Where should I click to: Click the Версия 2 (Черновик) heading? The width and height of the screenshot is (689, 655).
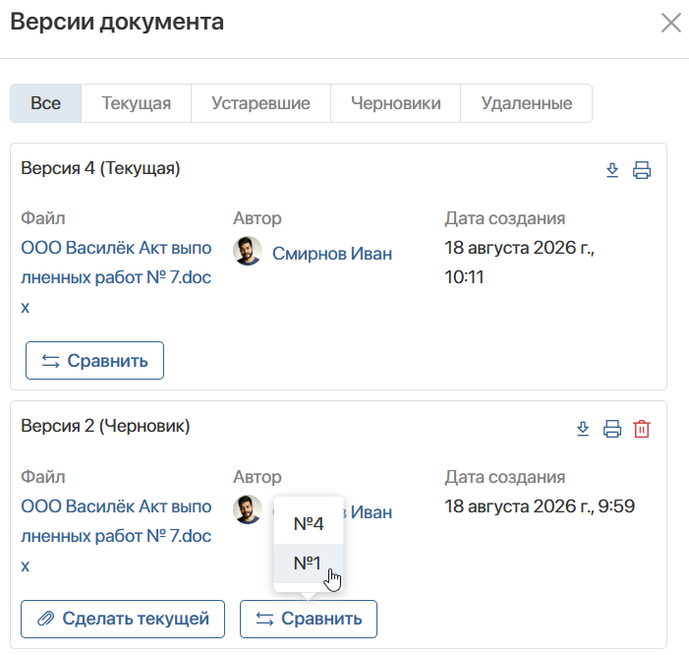click(x=105, y=426)
